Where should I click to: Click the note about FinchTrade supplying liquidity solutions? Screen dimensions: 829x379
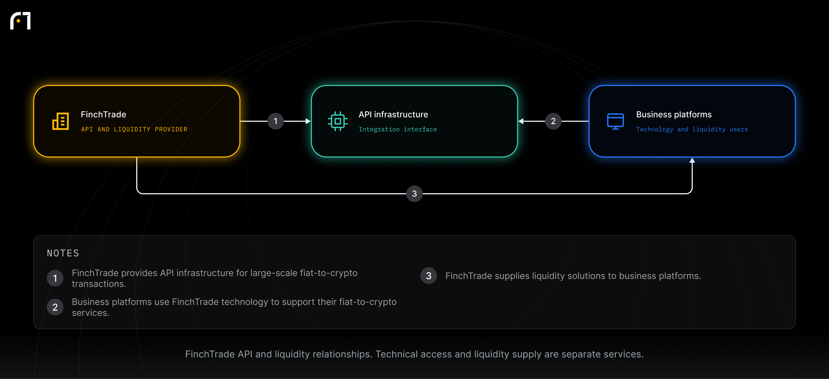tap(573, 276)
